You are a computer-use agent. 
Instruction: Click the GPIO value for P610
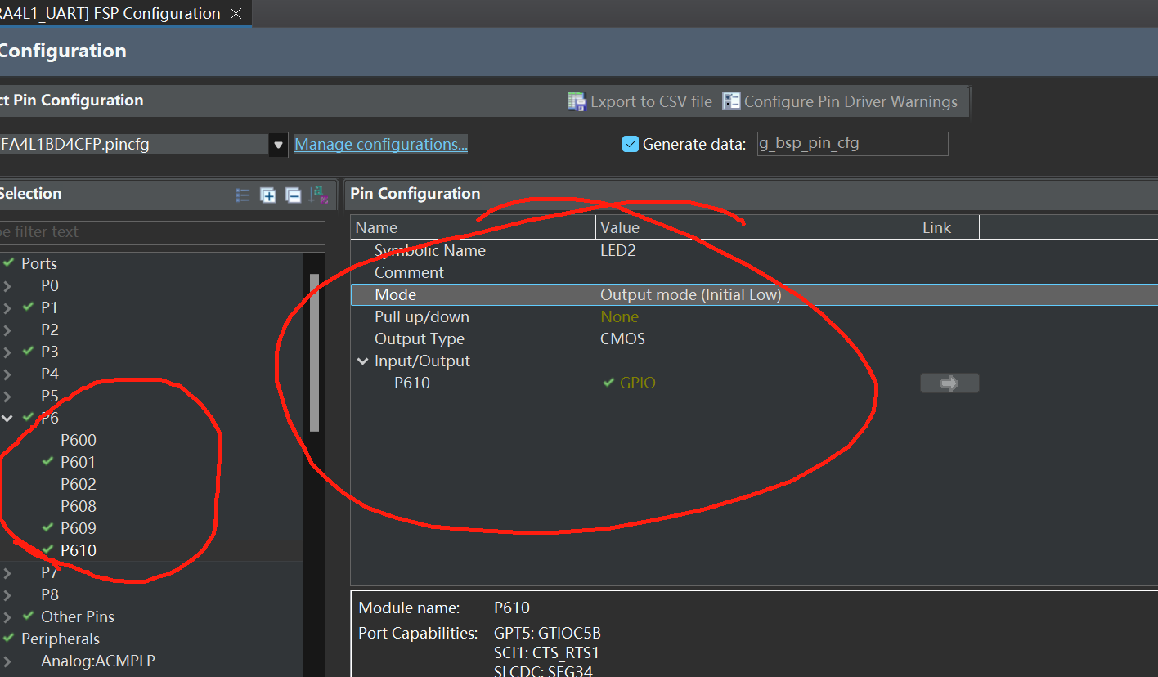tap(638, 383)
